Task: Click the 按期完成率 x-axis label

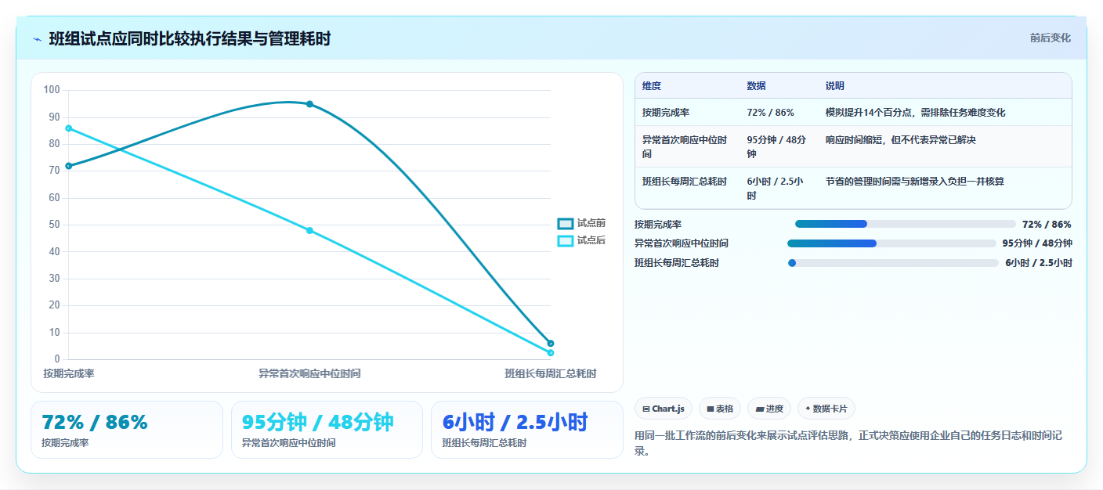Action: (69, 373)
